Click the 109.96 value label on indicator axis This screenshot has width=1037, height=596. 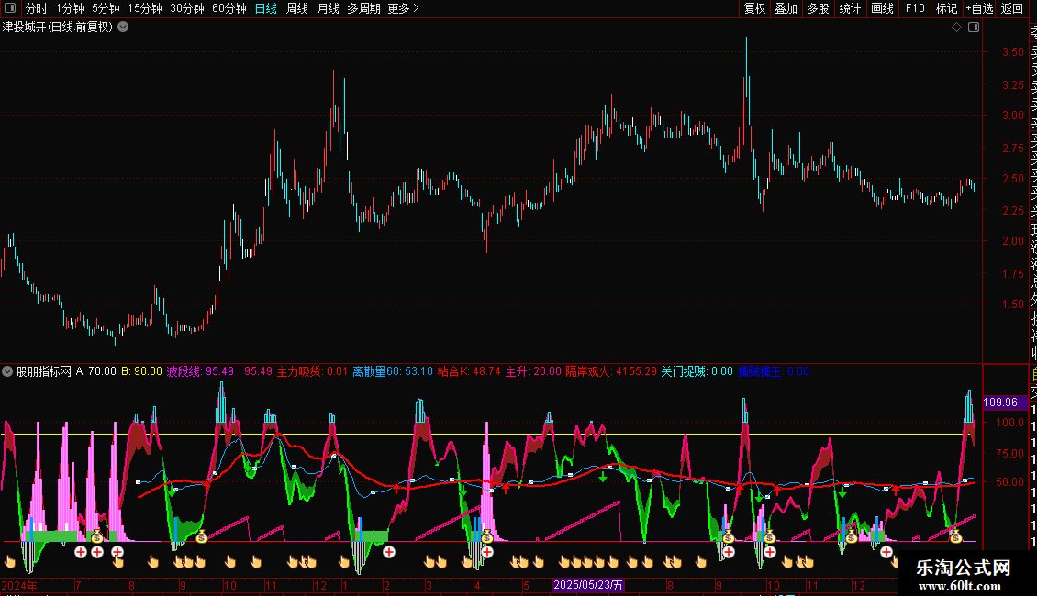coord(999,402)
